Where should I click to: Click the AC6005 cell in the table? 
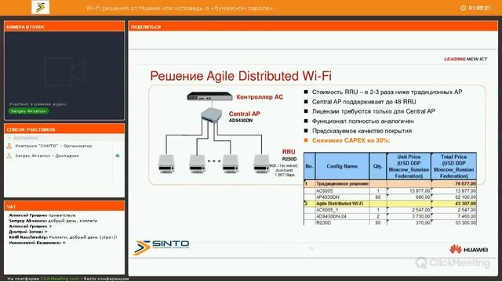(342, 191)
